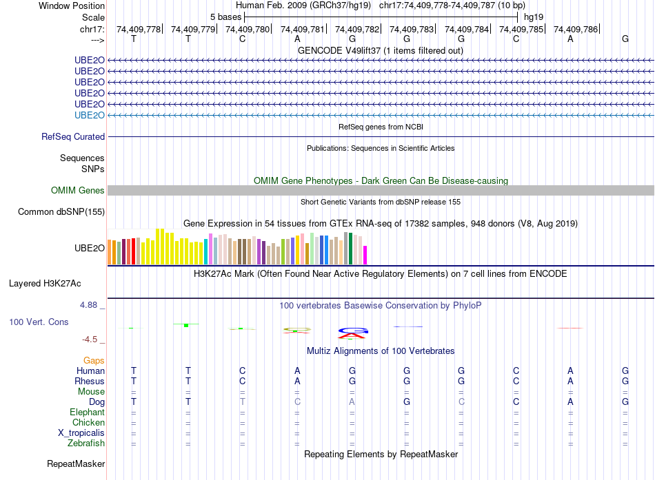Image resolution: width=655 pixels, height=480 pixels.
Task: Click the Window Position label
Action: click(72, 6)
